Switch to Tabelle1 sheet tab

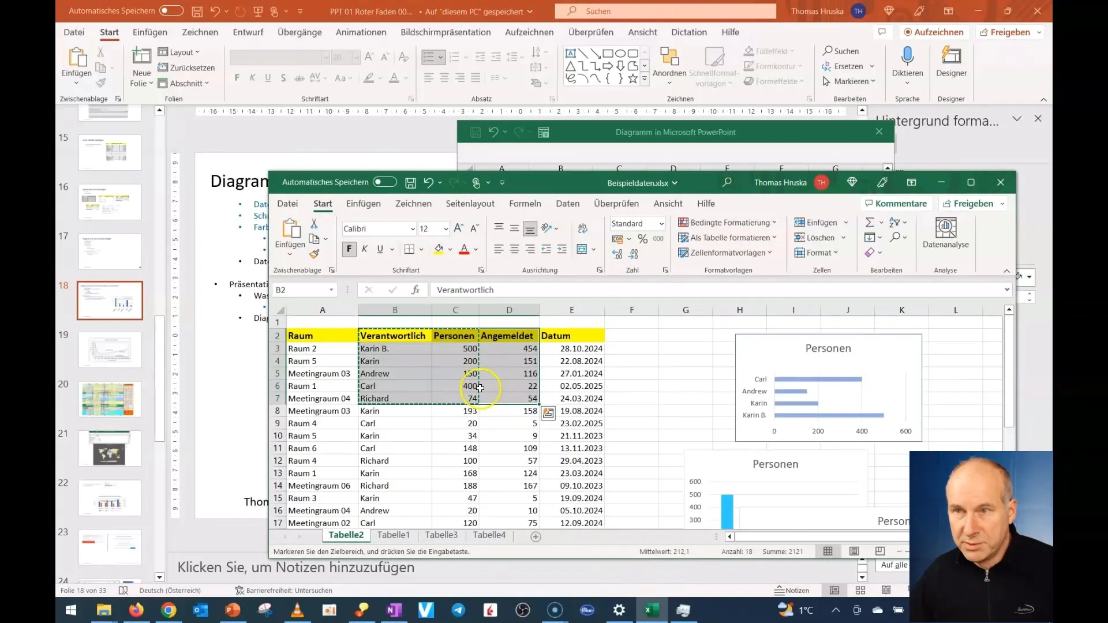coord(394,535)
